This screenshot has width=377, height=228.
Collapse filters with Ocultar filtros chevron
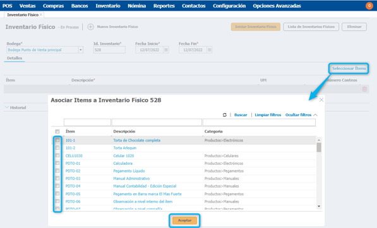point(316,115)
